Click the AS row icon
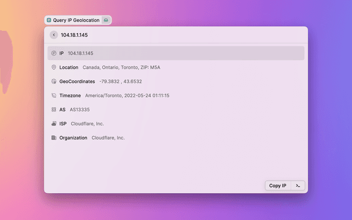This screenshot has height=220, width=352. [53, 109]
